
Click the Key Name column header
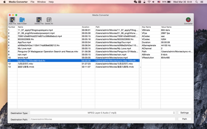tap(151, 27)
